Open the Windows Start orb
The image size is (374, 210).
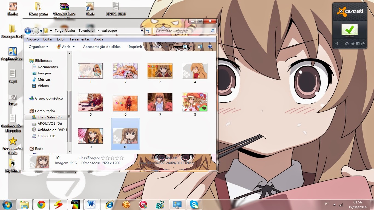point(7,205)
